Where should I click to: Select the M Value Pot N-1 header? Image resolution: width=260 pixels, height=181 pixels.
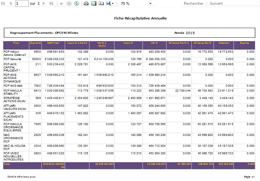(179, 45)
